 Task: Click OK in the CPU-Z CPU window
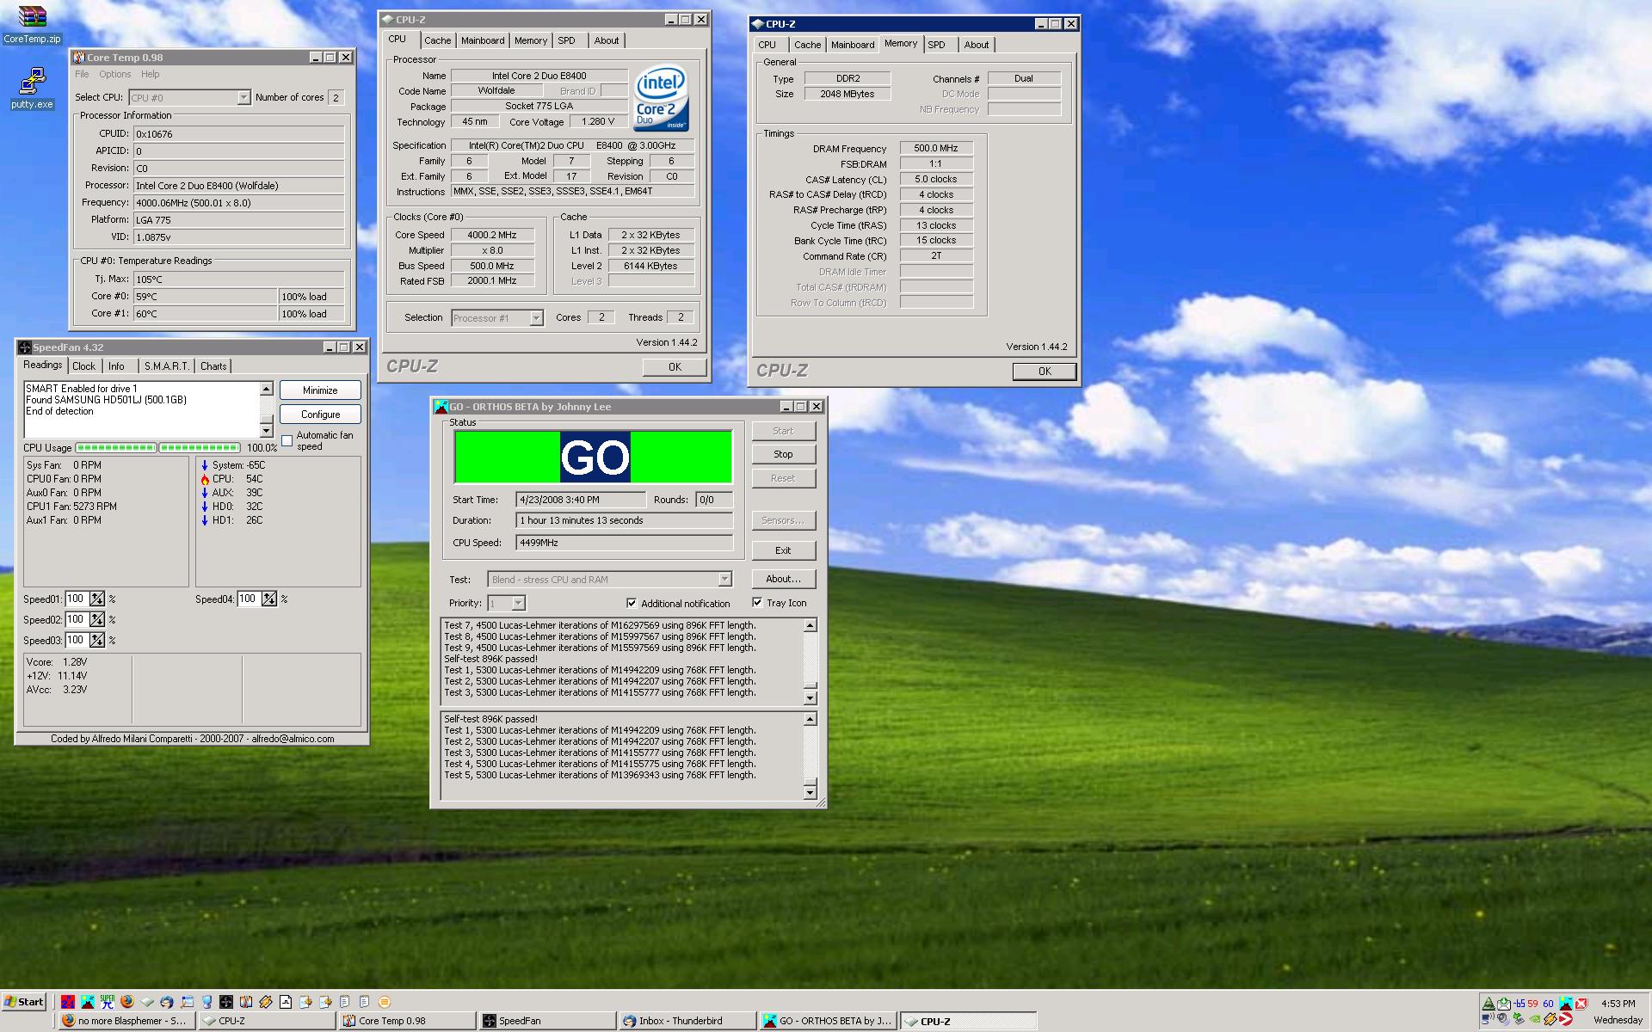click(x=675, y=367)
